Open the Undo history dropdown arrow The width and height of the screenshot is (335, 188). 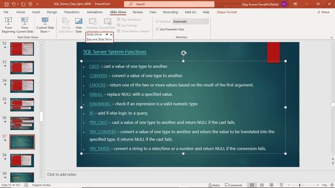pyautogui.click(x=17, y=4)
